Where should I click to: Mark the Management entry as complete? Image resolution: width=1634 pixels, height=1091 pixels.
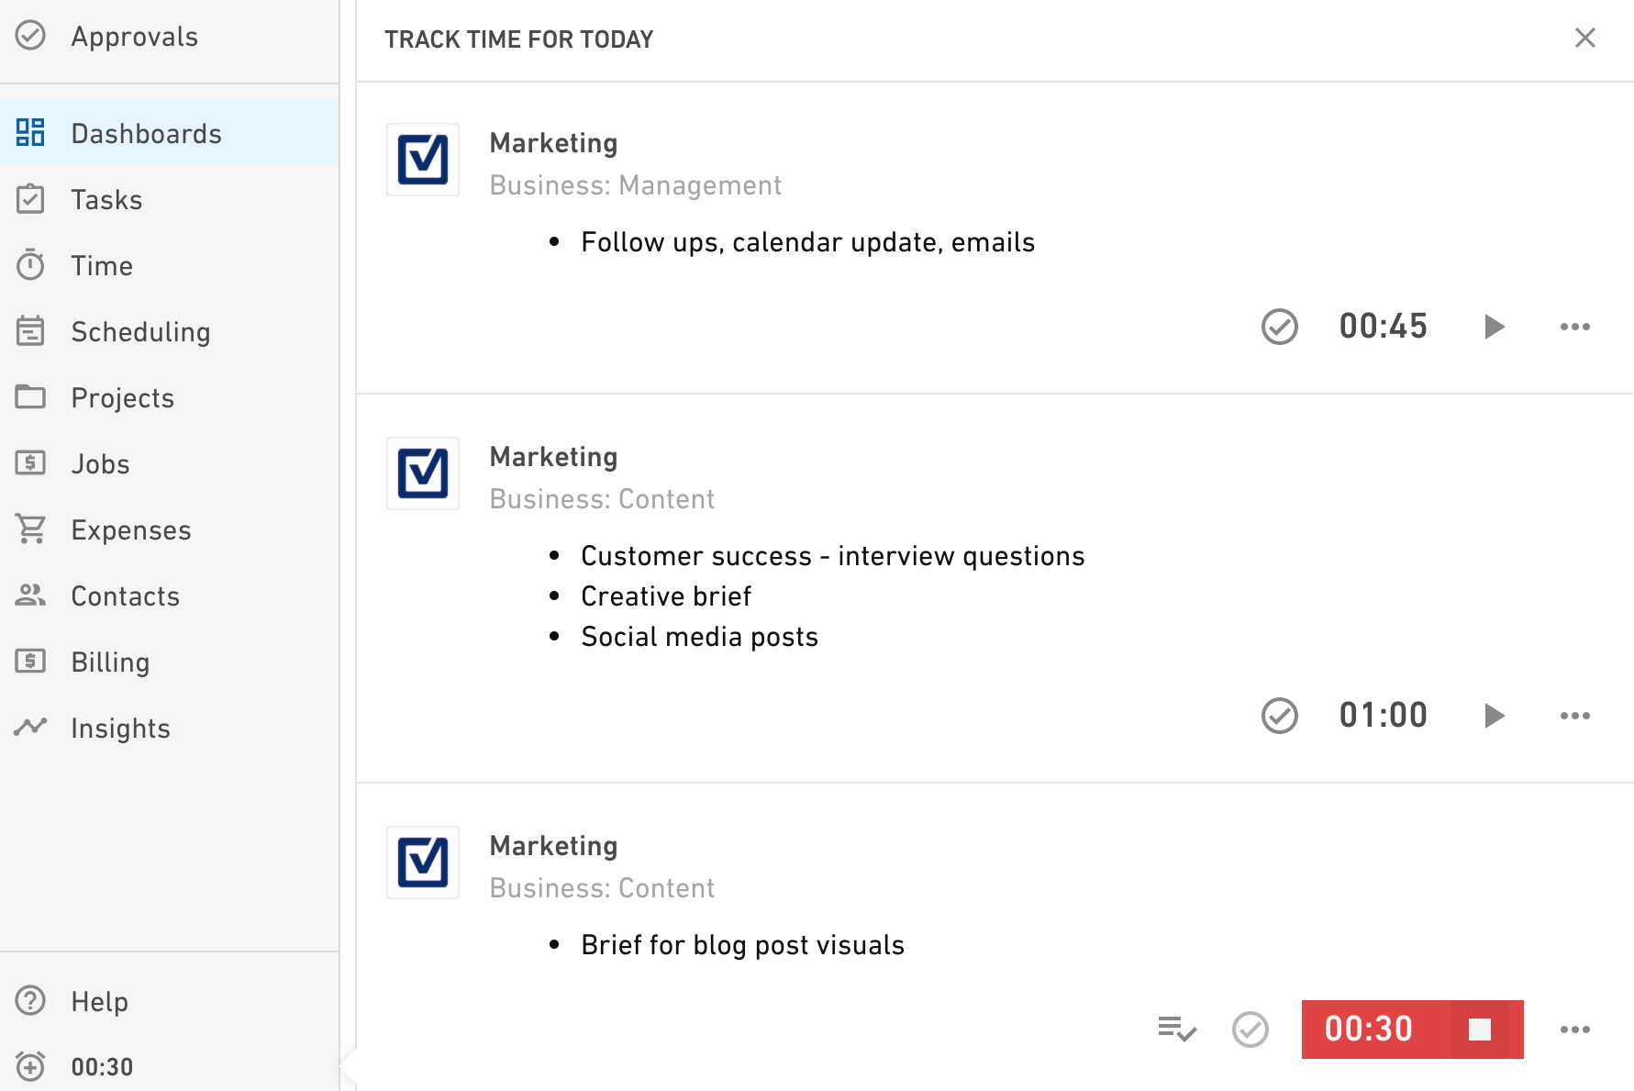(1280, 327)
